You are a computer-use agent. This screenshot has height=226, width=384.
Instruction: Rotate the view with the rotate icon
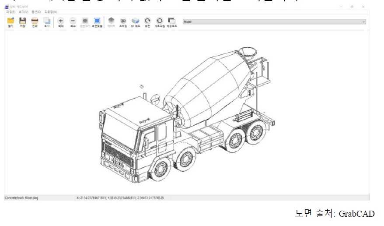(x=147, y=22)
